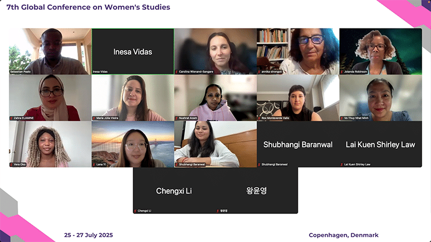Select Maria Júlia Vieira's video tile
Viewport: 431px width, 242px height.
pos(133,98)
